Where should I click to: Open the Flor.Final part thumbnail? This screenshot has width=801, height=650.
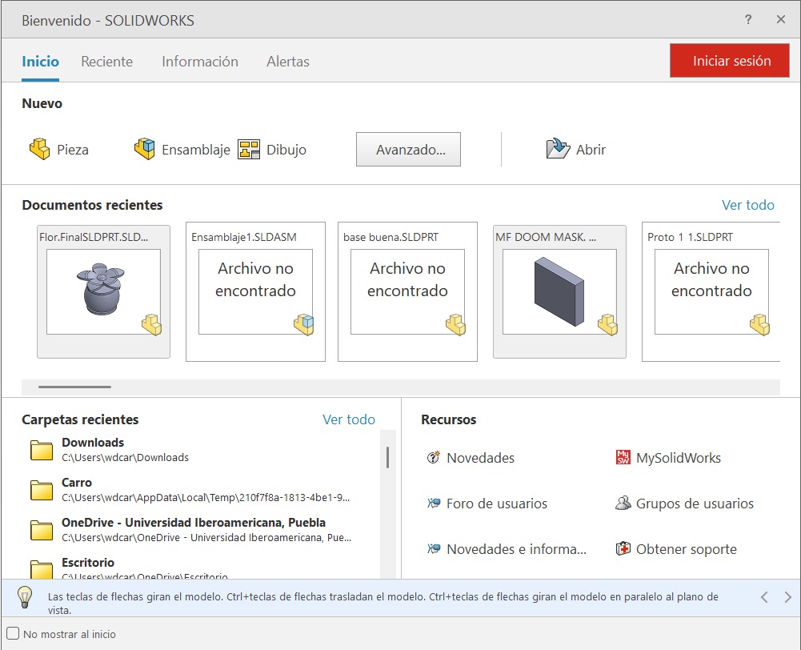[102, 291]
